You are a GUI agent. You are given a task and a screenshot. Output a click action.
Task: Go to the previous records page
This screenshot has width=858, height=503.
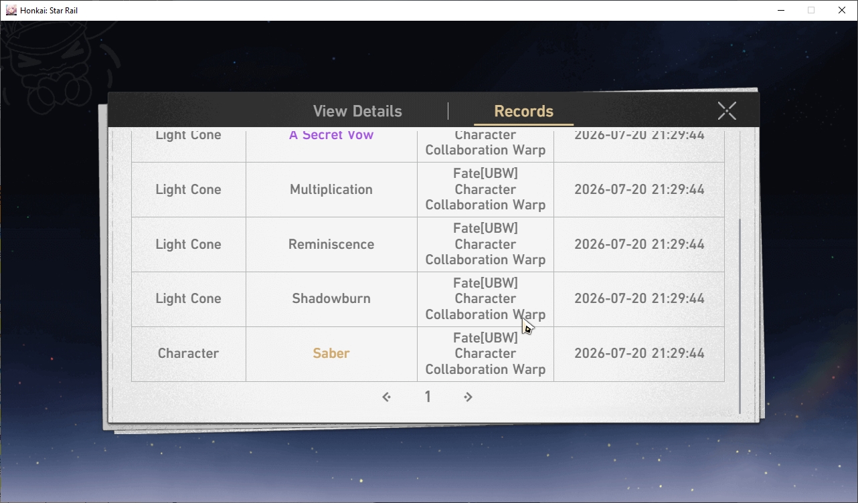(x=386, y=397)
